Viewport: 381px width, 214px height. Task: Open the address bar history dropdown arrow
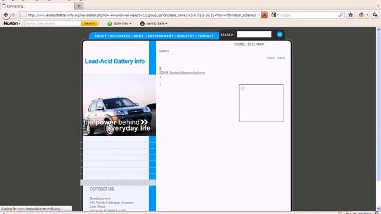pyautogui.click(x=259, y=15)
